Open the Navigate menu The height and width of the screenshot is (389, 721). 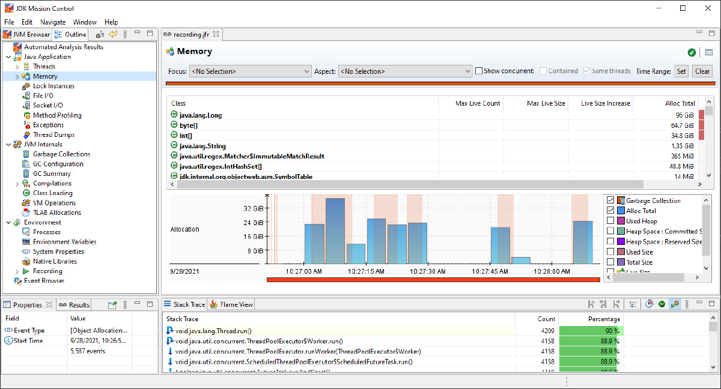(53, 22)
